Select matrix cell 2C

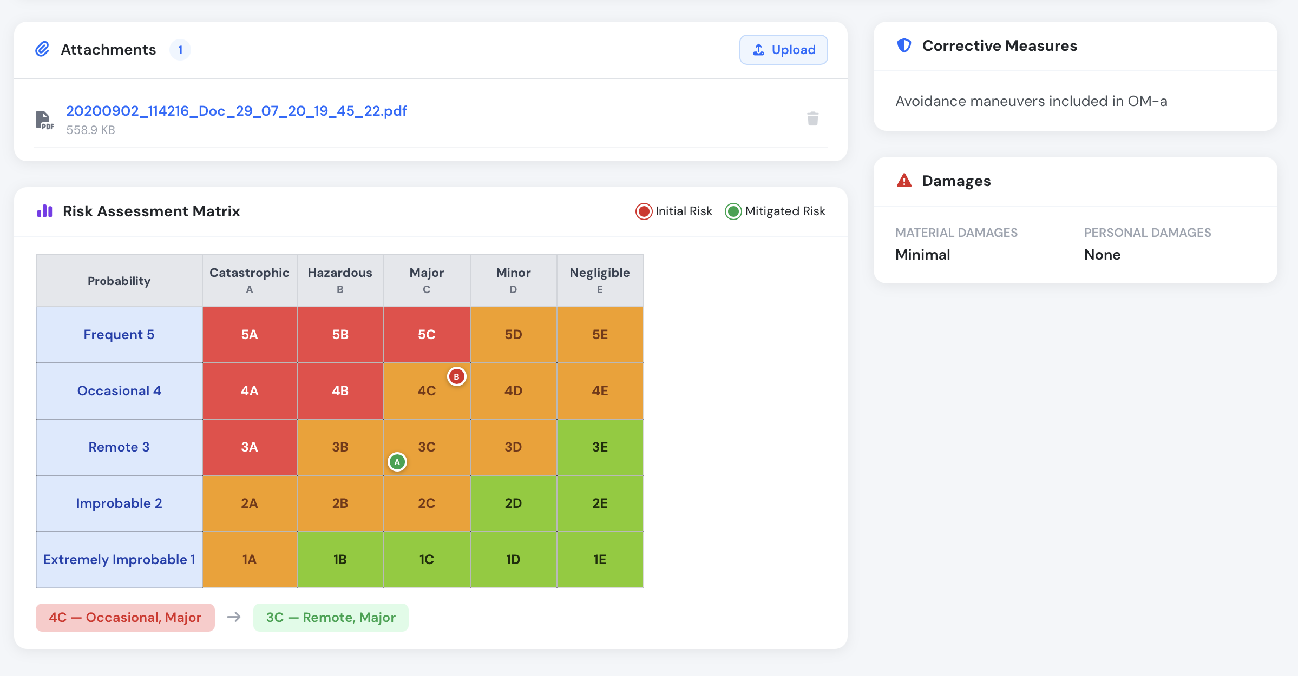click(427, 503)
